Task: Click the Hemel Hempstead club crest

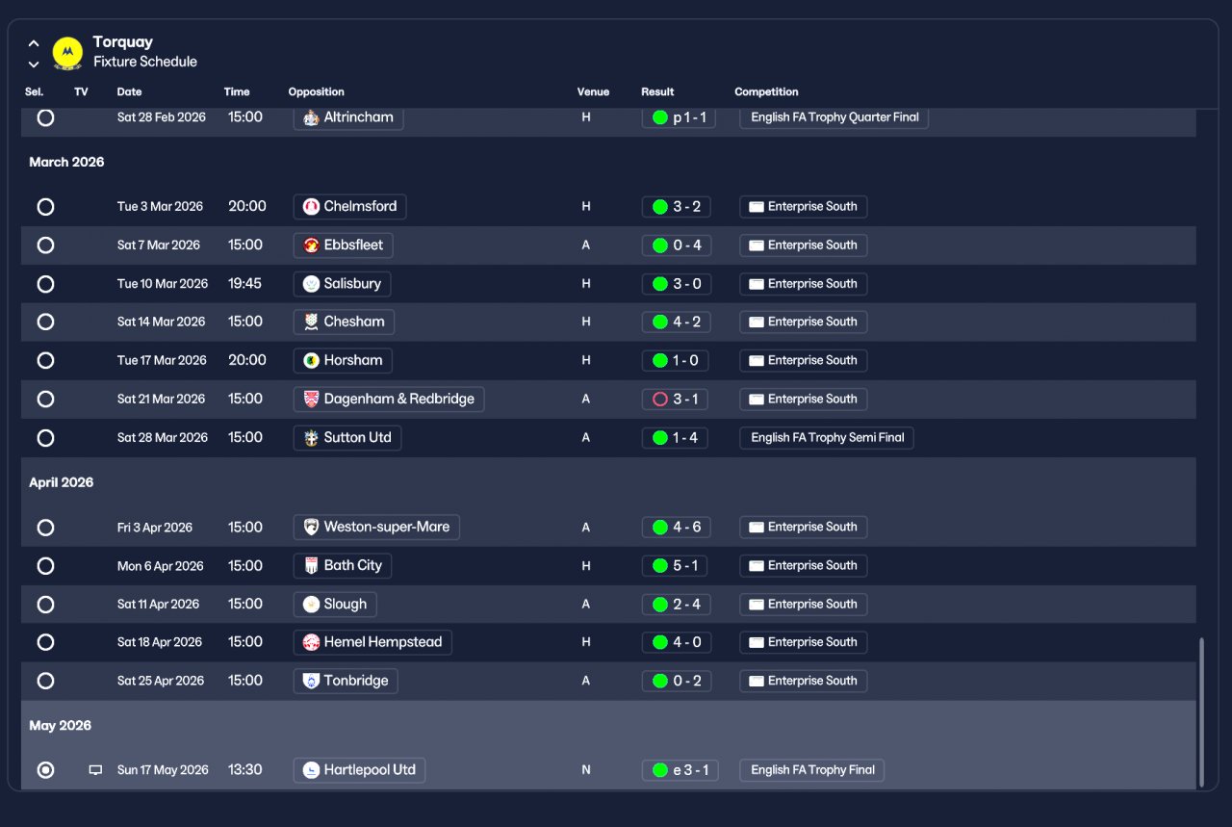Action: (x=311, y=642)
